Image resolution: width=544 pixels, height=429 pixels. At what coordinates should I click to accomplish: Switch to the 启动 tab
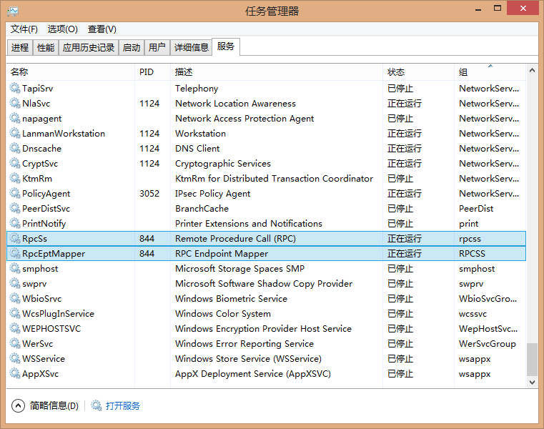[132, 48]
